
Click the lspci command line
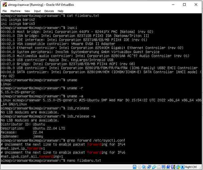[x=39, y=28]
